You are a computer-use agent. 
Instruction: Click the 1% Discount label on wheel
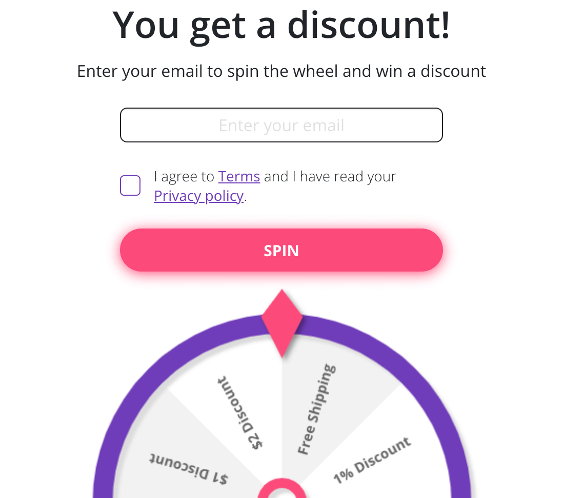[x=372, y=460]
